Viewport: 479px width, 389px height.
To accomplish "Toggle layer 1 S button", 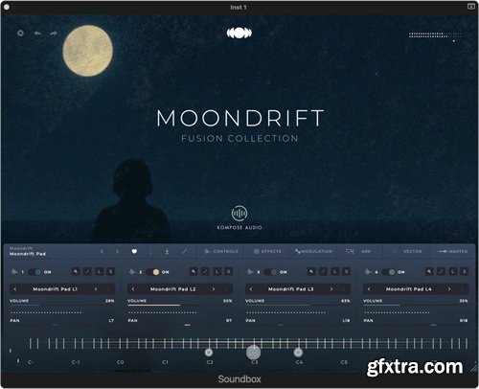I will pos(110,272).
